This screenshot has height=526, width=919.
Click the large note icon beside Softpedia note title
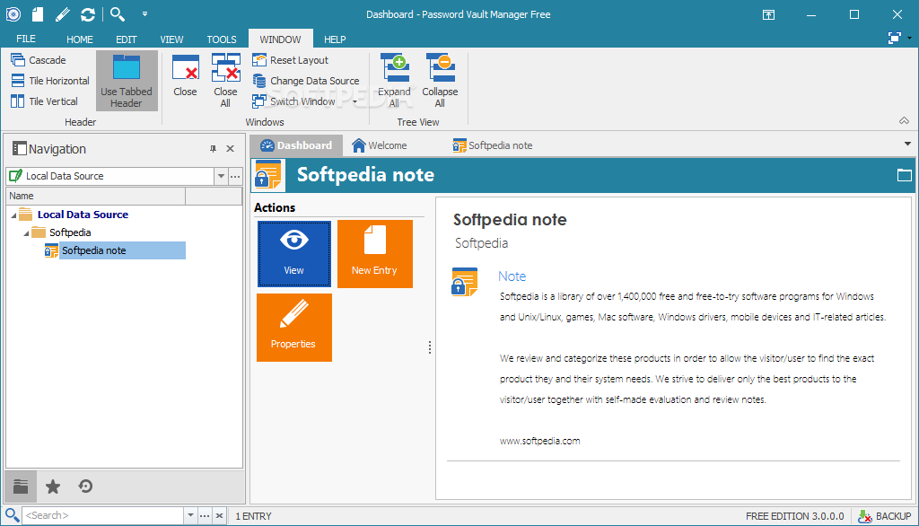[268, 175]
